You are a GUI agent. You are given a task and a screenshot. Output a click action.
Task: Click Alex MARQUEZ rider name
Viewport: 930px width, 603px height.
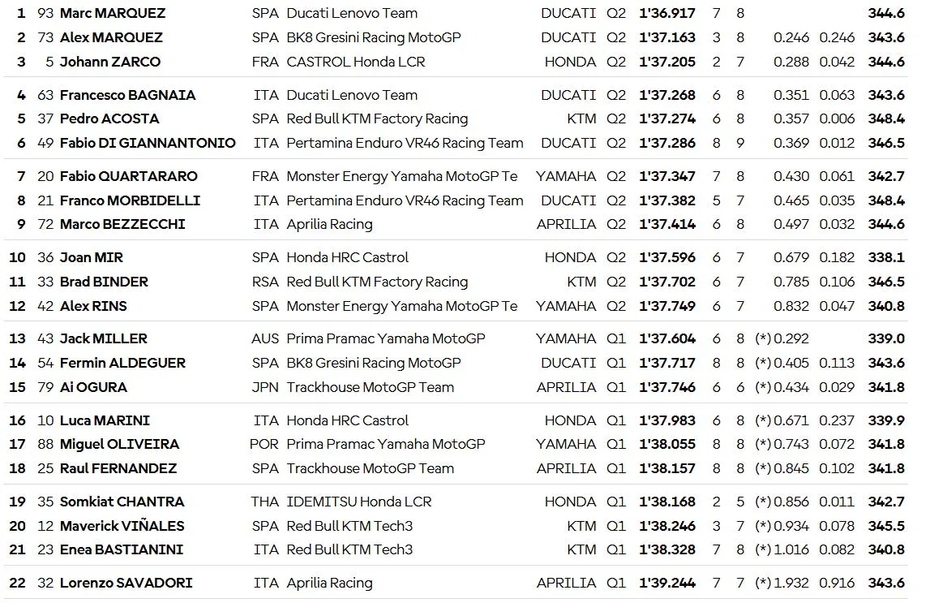(111, 37)
